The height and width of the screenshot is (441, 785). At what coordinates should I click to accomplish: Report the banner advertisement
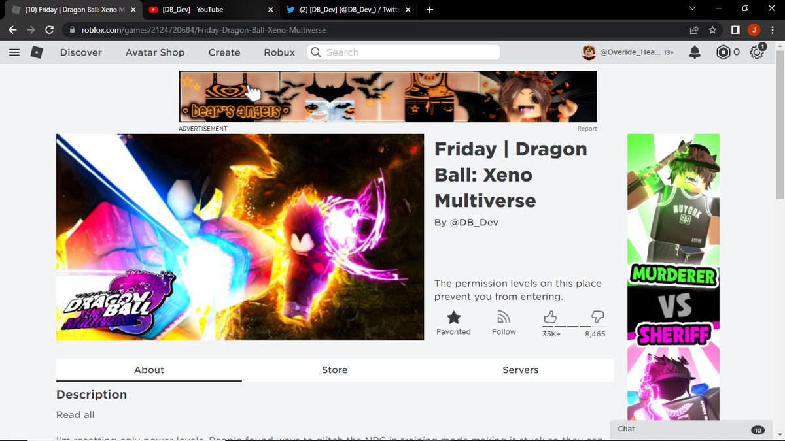(x=587, y=129)
